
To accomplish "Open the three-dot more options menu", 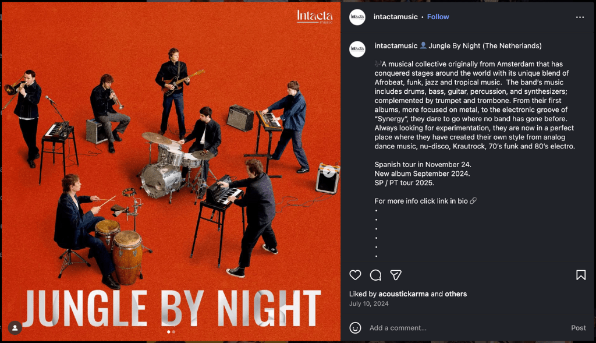I will [x=580, y=17].
